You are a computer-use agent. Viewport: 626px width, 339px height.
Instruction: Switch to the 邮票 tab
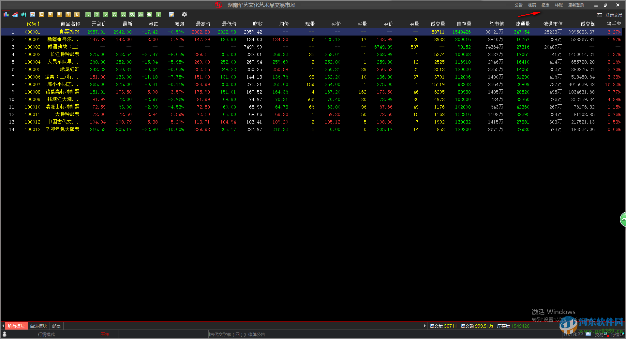tap(56, 326)
